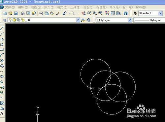Click the Zoom Previous icon

click(x=100, y=14)
